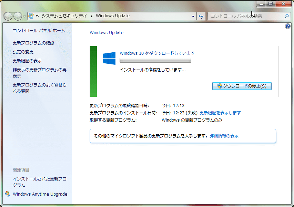Click the refresh button beside address bar
Image resolution: width=294 pixels, height=207 pixels.
(x=201, y=16)
